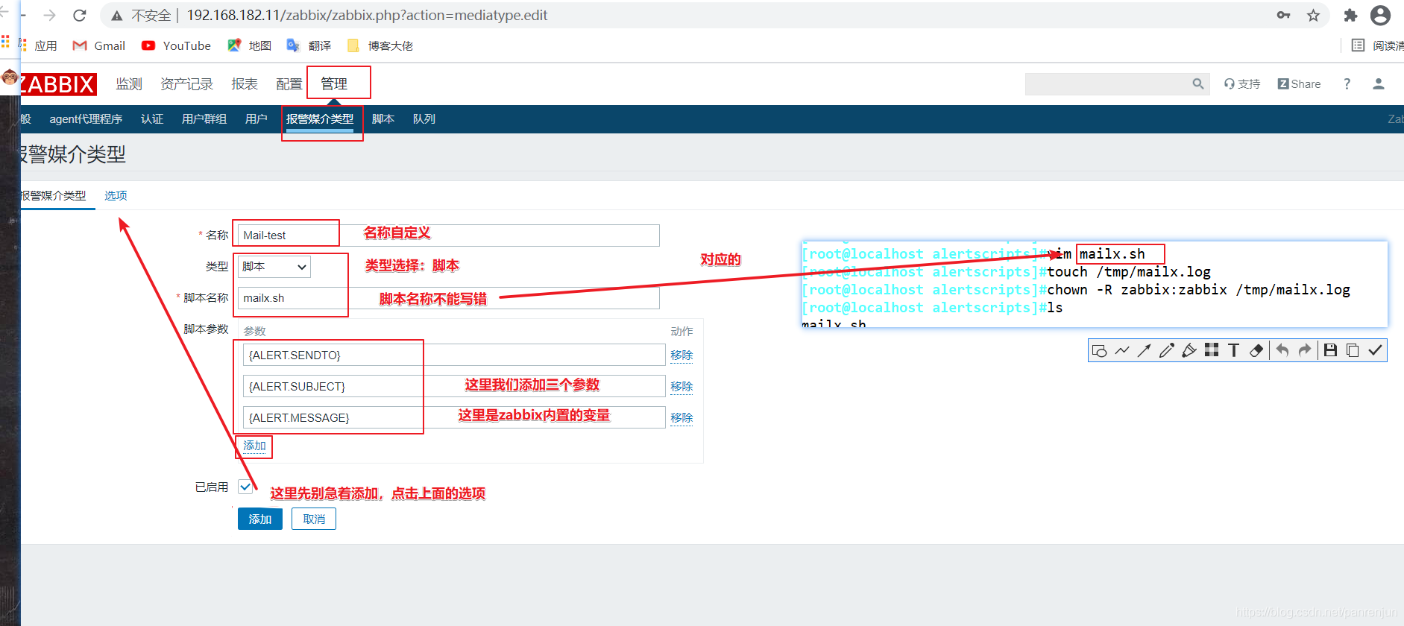Click the redo arrow in the capture toolbar
Image resolution: width=1404 pixels, height=626 pixels.
[1305, 350]
